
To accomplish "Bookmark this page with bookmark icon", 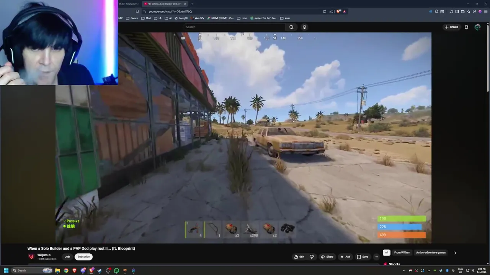I will click(137, 11).
